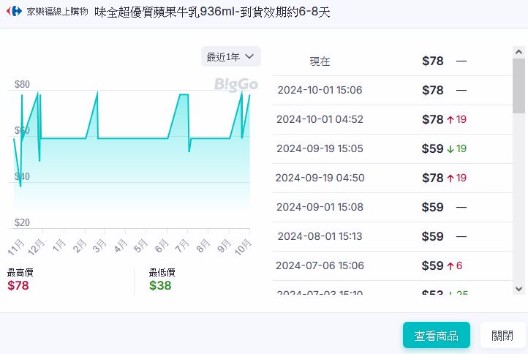The height and width of the screenshot is (354, 528).
Task: Select the 2024-09-01 15:08 price entry
Action: [320, 208]
